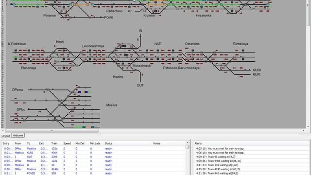The width and height of the screenshot is (311, 175).
Task: Click the N-Podrekovo station label
Action: [17, 44]
